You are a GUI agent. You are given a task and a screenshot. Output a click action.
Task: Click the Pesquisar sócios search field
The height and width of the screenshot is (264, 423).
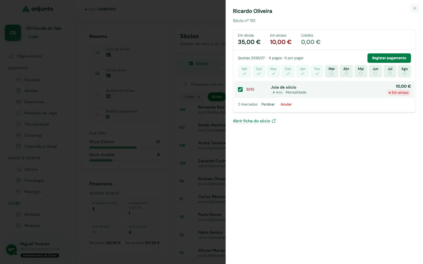[x=205, y=84]
